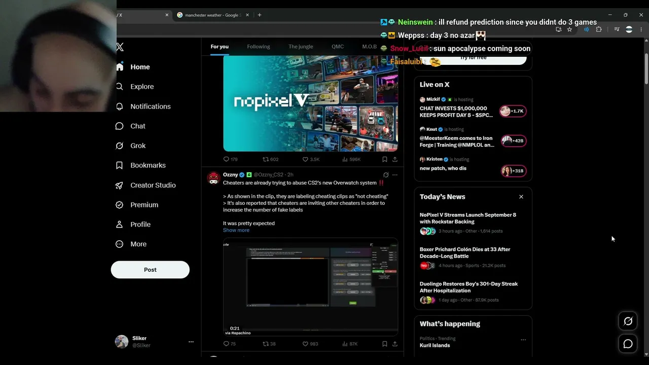Click the Grok icon on Ozzny's post
The image size is (649, 365).
(x=386, y=175)
